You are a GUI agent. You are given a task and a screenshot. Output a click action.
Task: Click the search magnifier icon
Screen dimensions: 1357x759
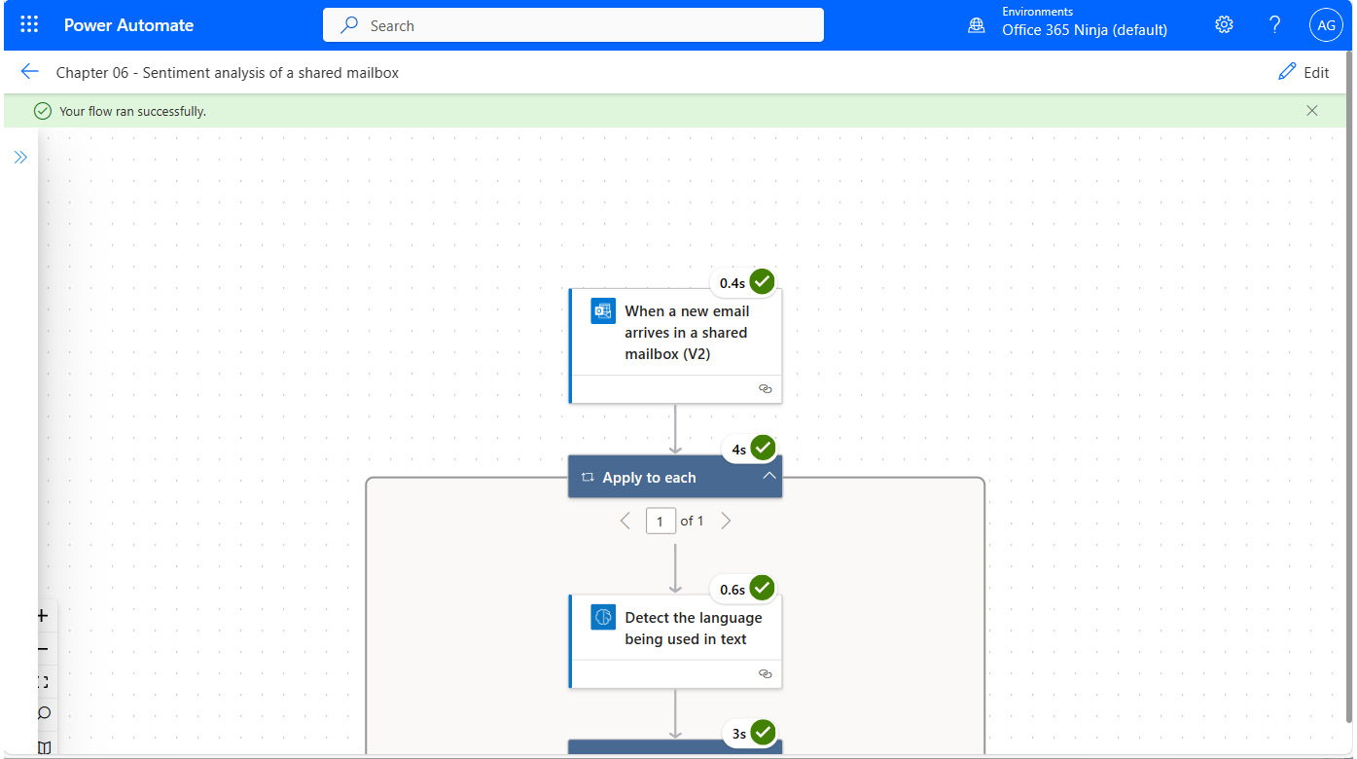pos(349,25)
